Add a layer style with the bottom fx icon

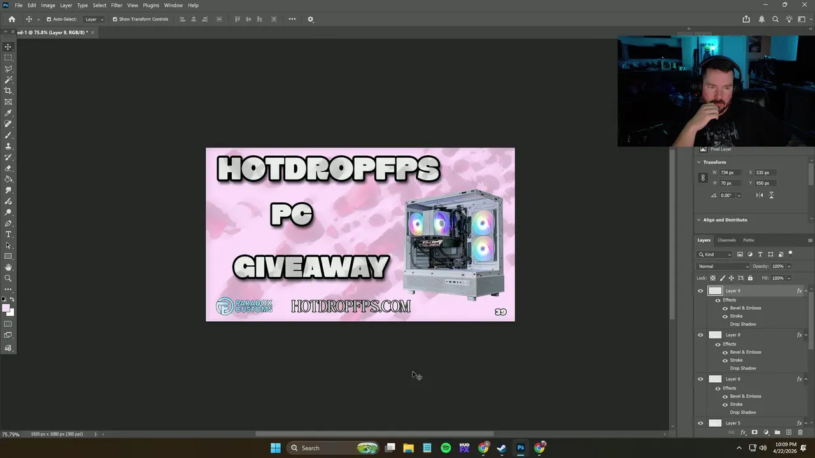click(x=743, y=433)
